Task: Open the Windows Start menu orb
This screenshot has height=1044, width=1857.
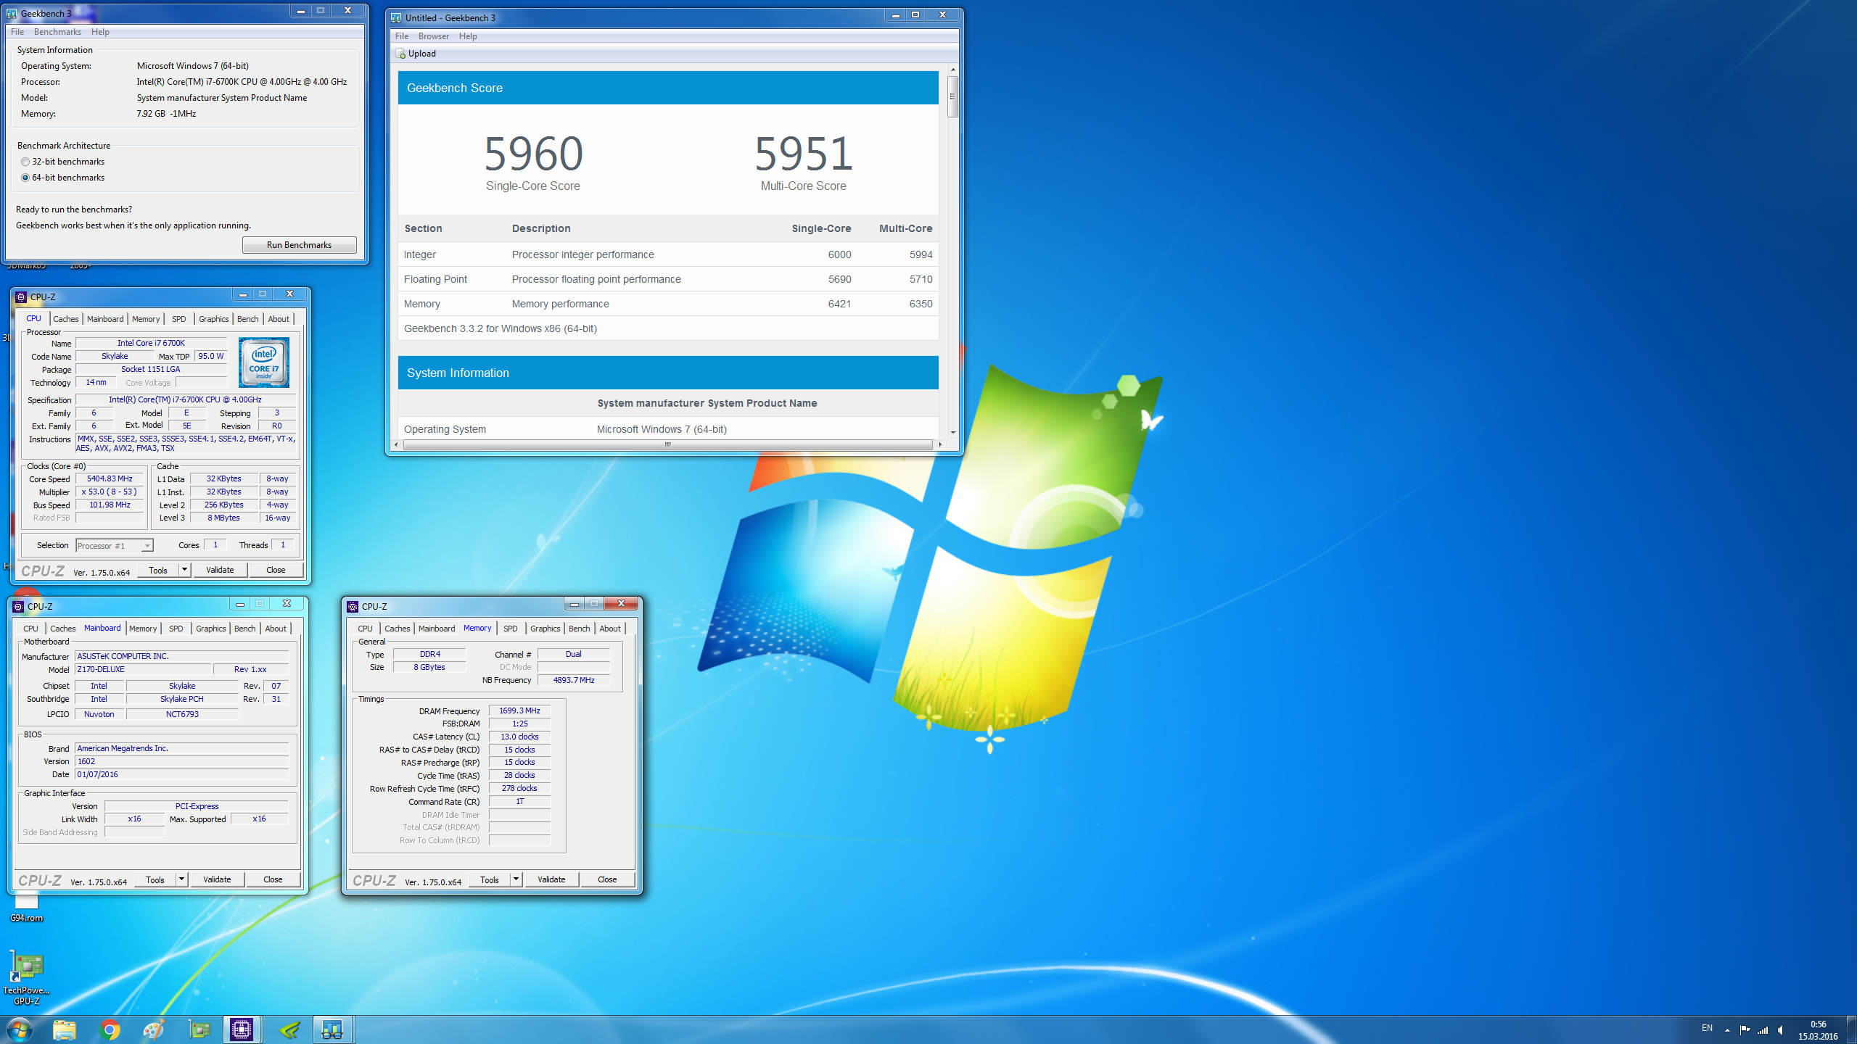Action: tap(20, 1029)
